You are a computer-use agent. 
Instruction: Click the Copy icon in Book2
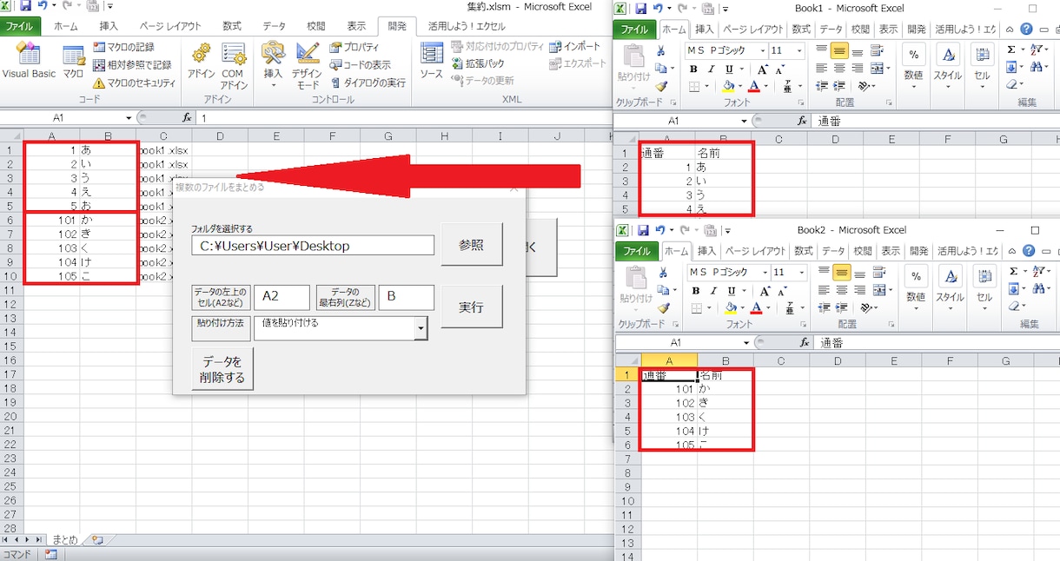point(661,289)
